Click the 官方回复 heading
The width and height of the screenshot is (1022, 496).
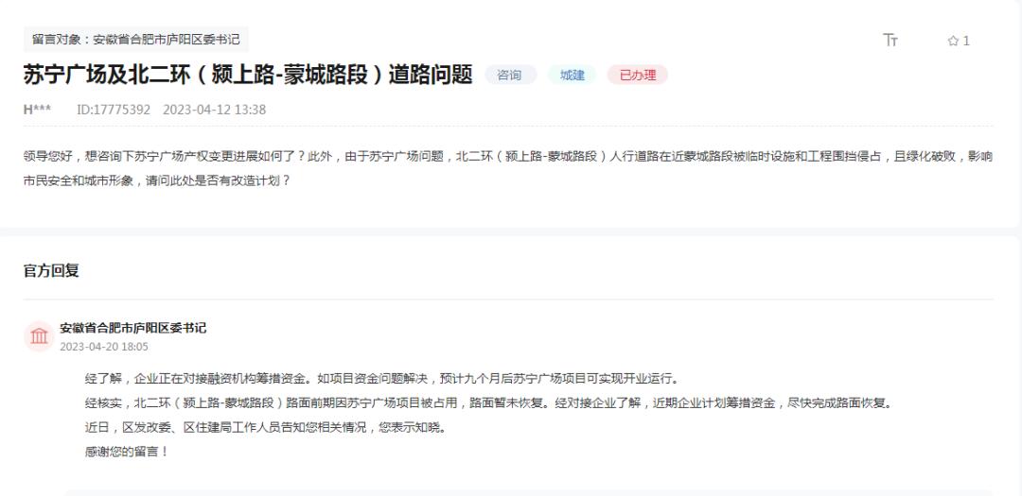[x=51, y=271]
